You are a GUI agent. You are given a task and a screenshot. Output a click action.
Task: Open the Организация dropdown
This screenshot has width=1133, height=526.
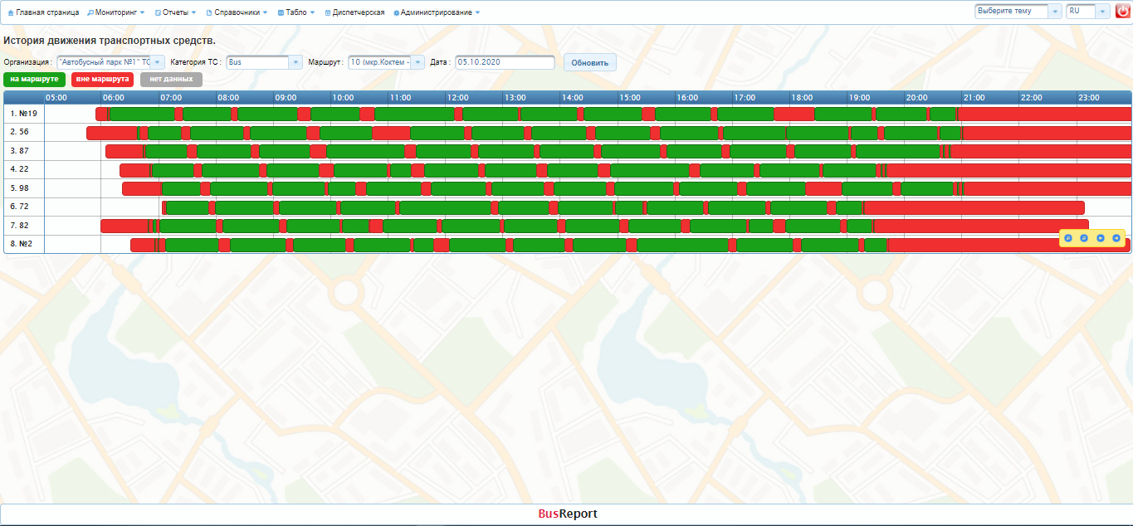[110, 62]
